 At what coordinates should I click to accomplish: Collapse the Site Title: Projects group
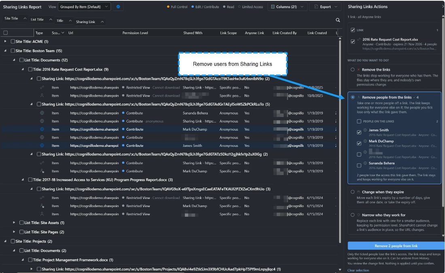coord(5,241)
